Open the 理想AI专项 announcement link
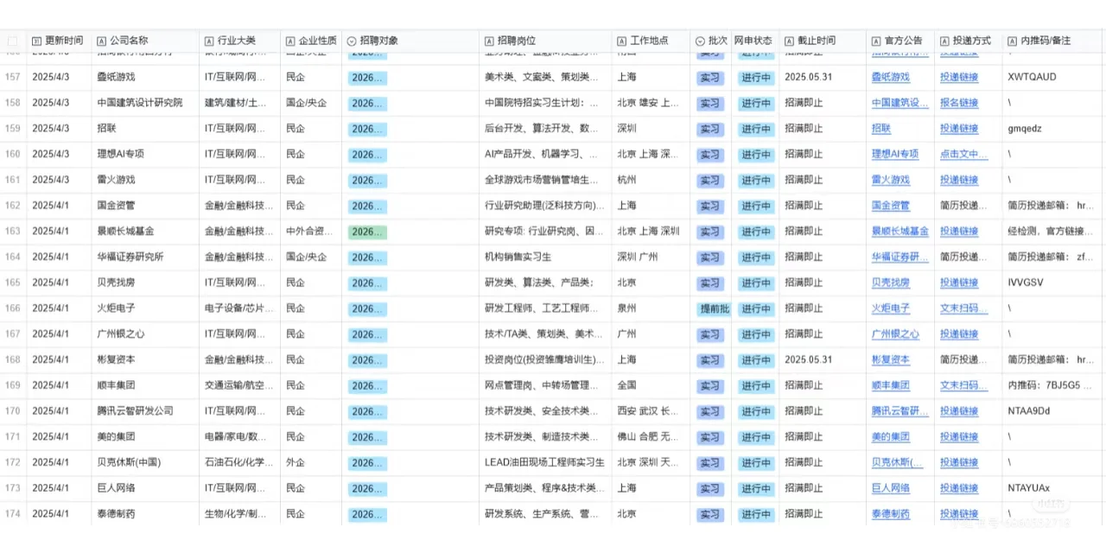This screenshot has width=1106, height=553. (x=894, y=154)
